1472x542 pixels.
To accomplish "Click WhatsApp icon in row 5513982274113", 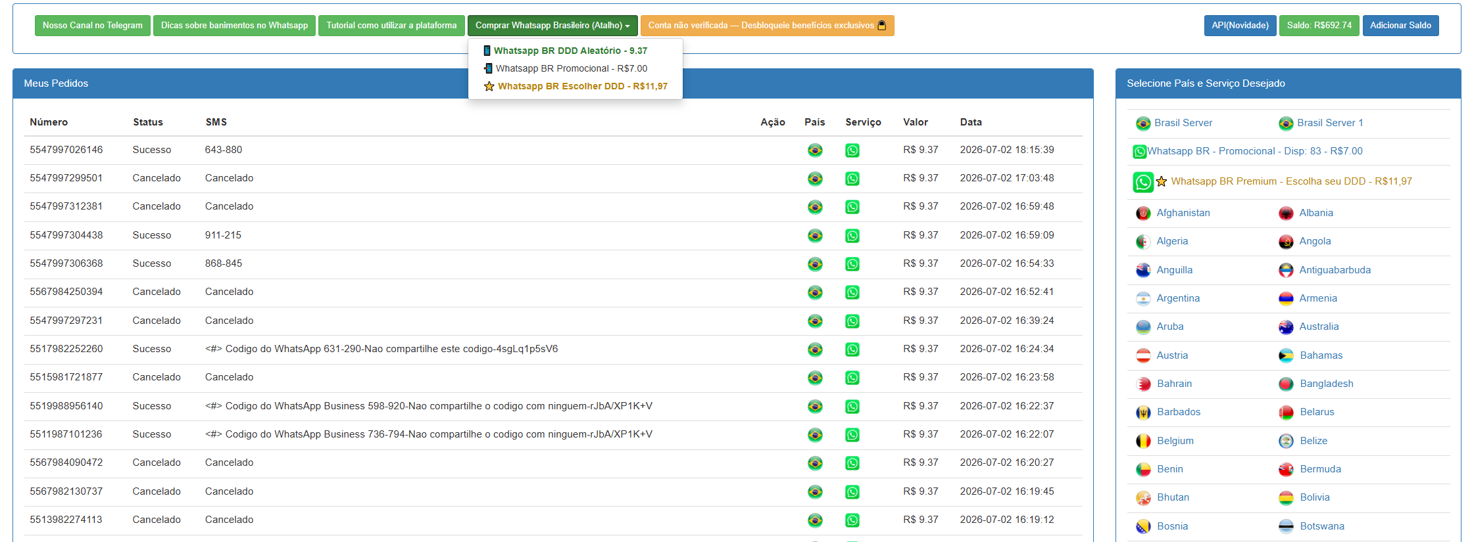I will (852, 520).
